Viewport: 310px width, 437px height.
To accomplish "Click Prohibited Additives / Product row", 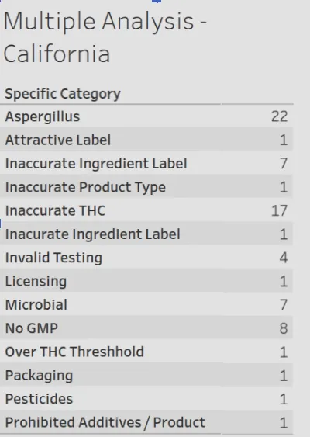I will 146,422.
